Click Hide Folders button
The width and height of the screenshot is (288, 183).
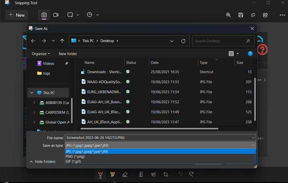tap(43, 161)
